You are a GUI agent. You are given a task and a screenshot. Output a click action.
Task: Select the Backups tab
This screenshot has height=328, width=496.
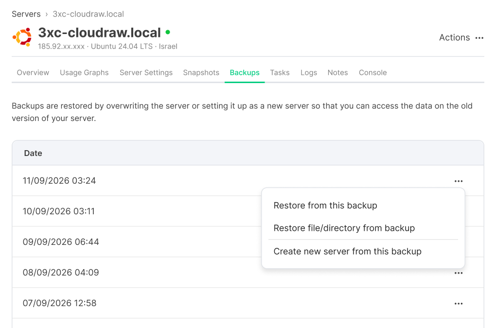(x=245, y=73)
